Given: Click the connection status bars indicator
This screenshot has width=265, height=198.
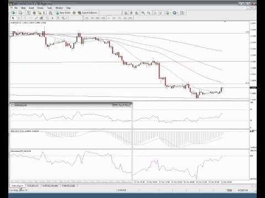Looking at the screenshot, I should tap(229, 190).
